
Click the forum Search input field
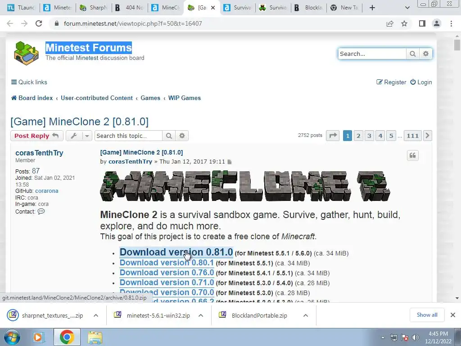tap(372, 54)
